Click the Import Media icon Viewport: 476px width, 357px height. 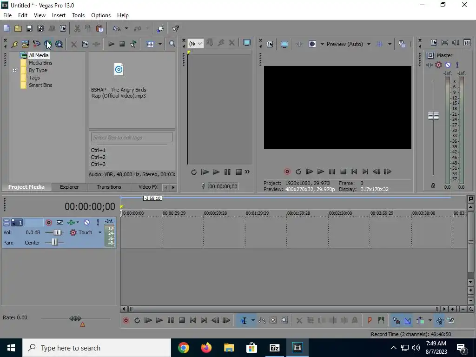(x=25, y=44)
